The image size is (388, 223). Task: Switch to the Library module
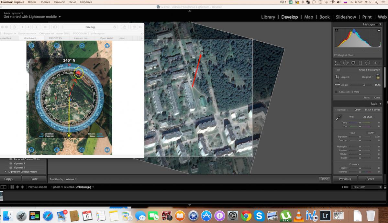point(268,17)
